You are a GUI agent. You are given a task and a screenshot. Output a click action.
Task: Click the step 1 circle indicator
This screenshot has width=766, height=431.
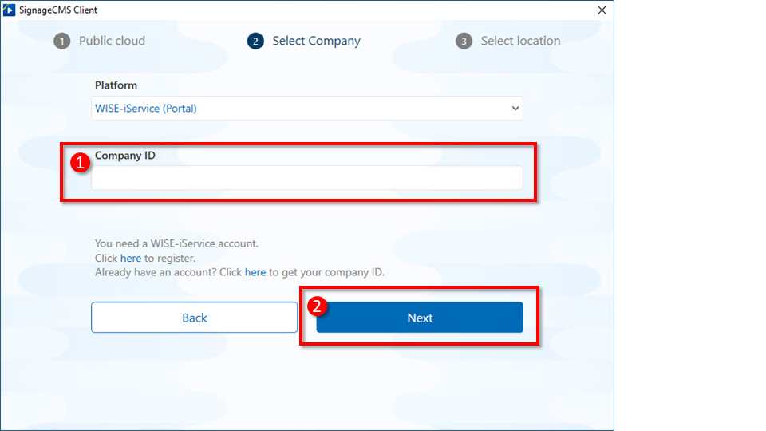tap(62, 41)
